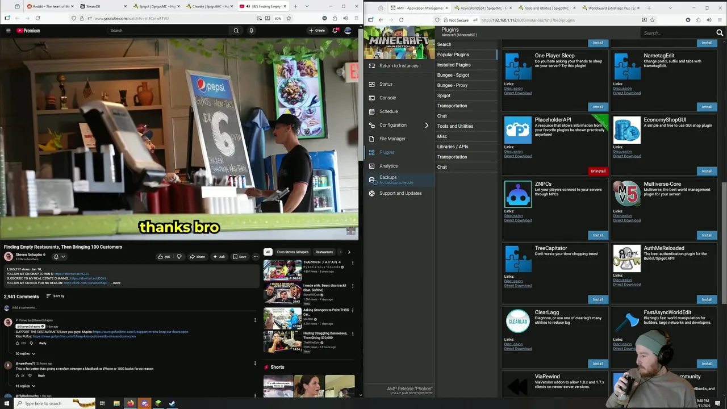Screen dimensions: 727x409
Task: Open the Status page icon in AMP sidebar
Action: tap(371, 84)
